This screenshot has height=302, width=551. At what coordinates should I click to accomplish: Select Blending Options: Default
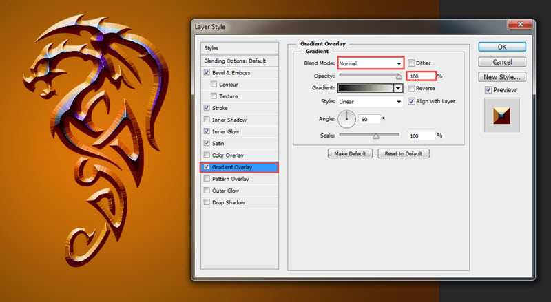(x=235, y=61)
